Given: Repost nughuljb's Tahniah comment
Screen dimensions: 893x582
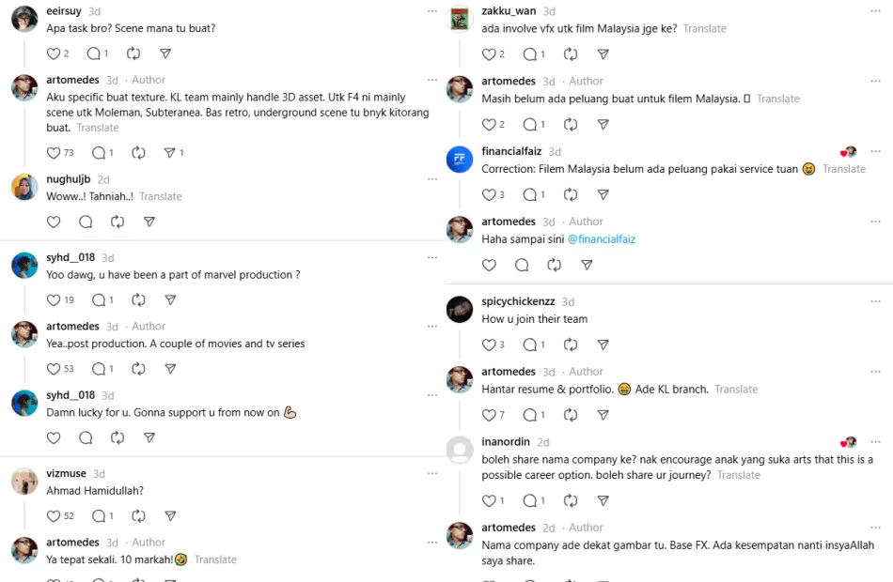Looking at the screenshot, I should [x=117, y=222].
